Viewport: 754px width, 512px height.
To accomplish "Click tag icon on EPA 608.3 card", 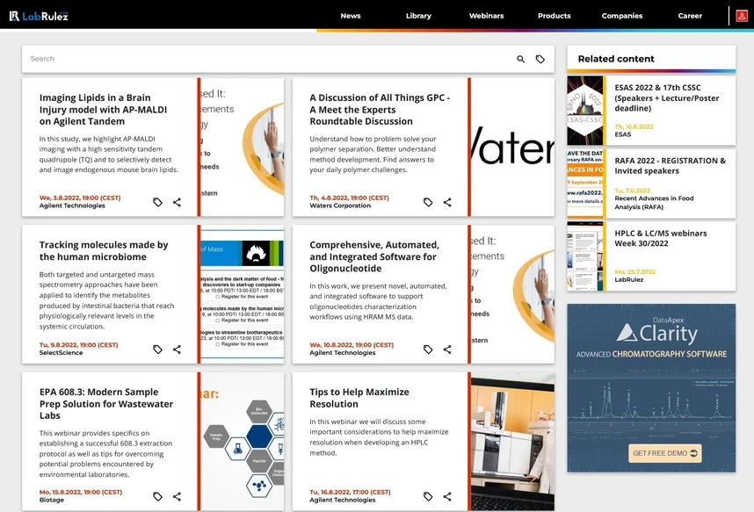I will tap(157, 496).
